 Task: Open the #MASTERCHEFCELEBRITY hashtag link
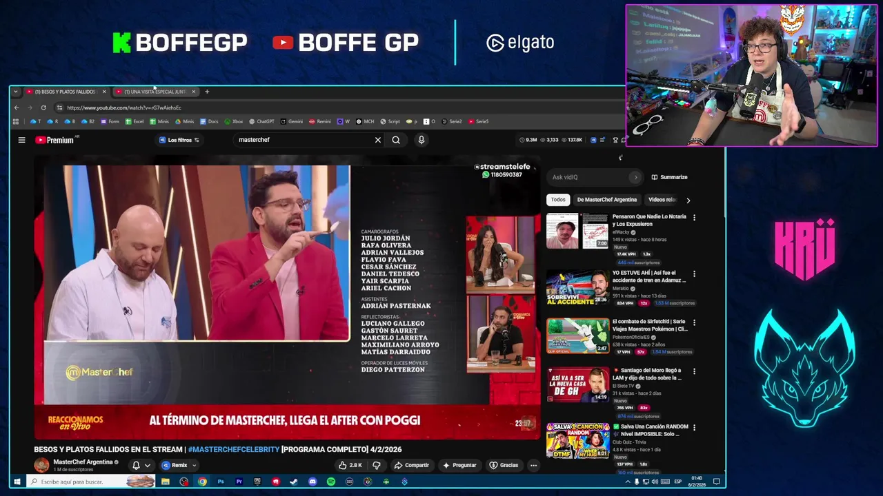click(234, 449)
